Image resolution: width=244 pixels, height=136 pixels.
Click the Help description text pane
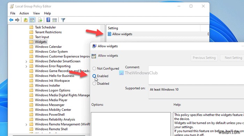[x=208, y=124]
